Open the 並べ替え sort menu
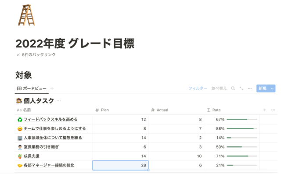Viewport: 281px width, 174px height. (x=219, y=89)
